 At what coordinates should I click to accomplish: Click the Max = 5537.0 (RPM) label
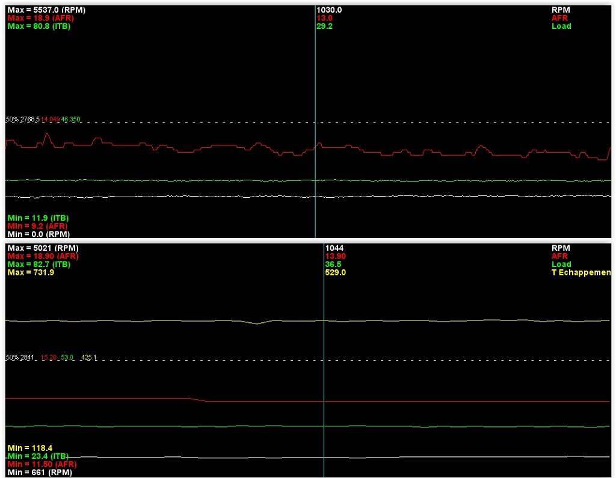click(x=41, y=10)
